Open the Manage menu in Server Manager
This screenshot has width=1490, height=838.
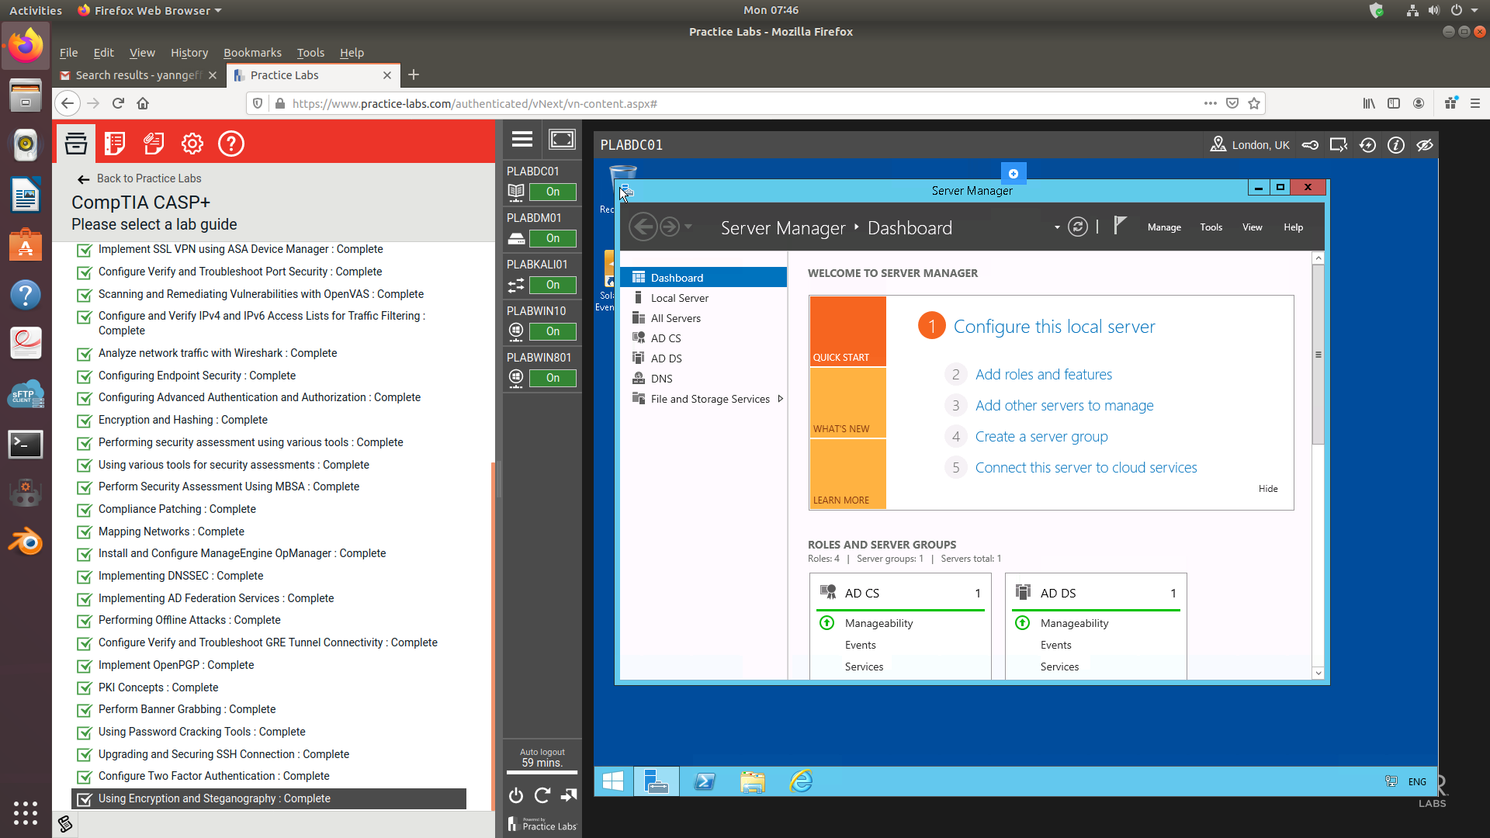coord(1164,227)
